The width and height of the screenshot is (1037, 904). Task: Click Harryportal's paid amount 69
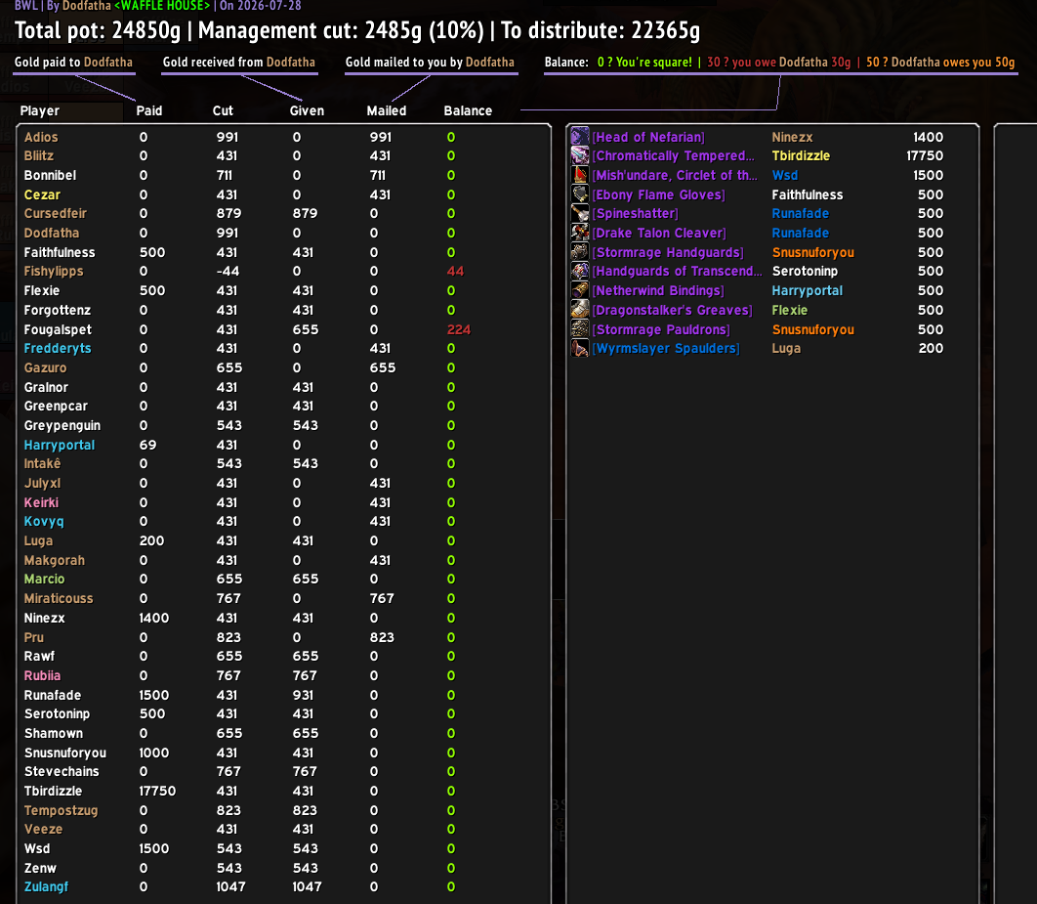[x=147, y=446]
